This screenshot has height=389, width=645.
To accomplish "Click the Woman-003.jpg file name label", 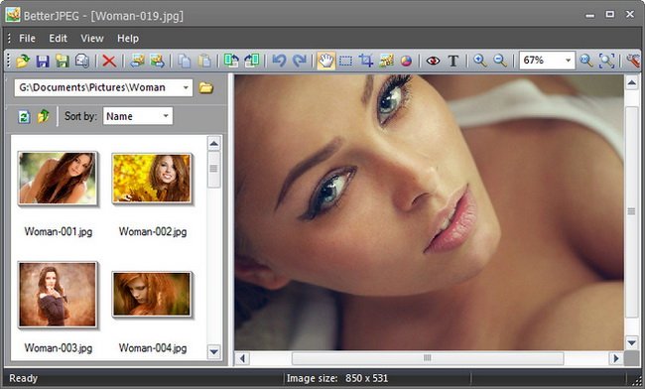I will (x=58, y=348).
